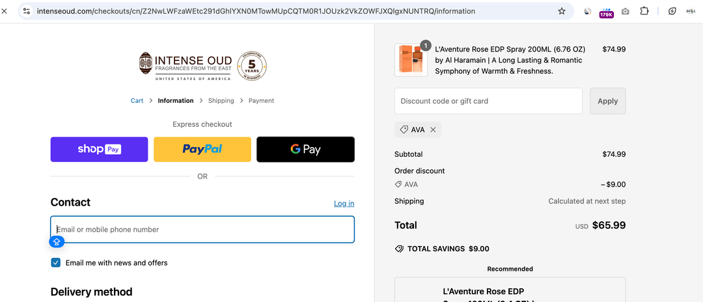Bookmark this page with the star icon
Viewport: 703px width, 302px height.
click(x=562, y=11)
